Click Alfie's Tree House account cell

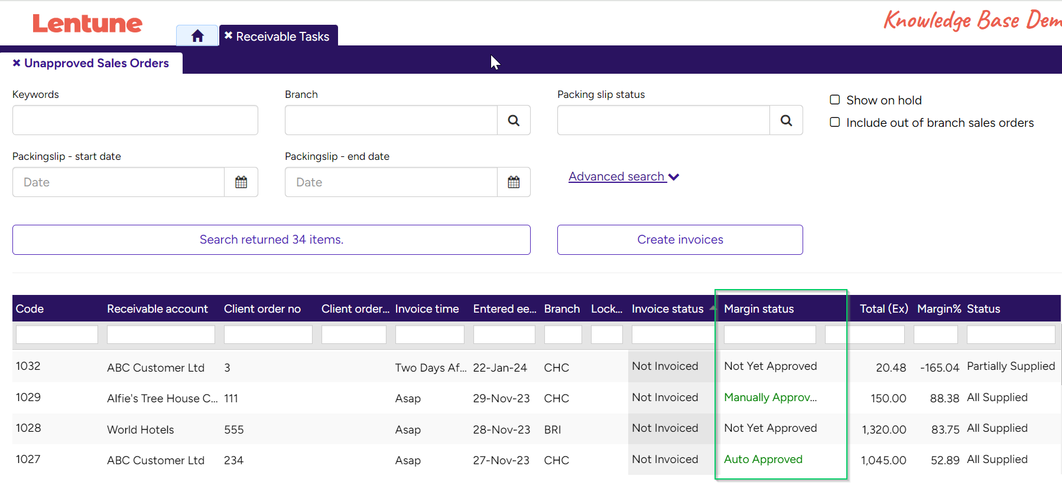click(x=163, y=399)
